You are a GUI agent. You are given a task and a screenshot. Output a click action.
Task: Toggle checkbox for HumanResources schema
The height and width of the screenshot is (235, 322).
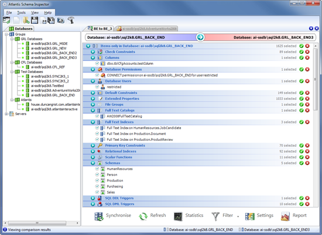[97, 169]
